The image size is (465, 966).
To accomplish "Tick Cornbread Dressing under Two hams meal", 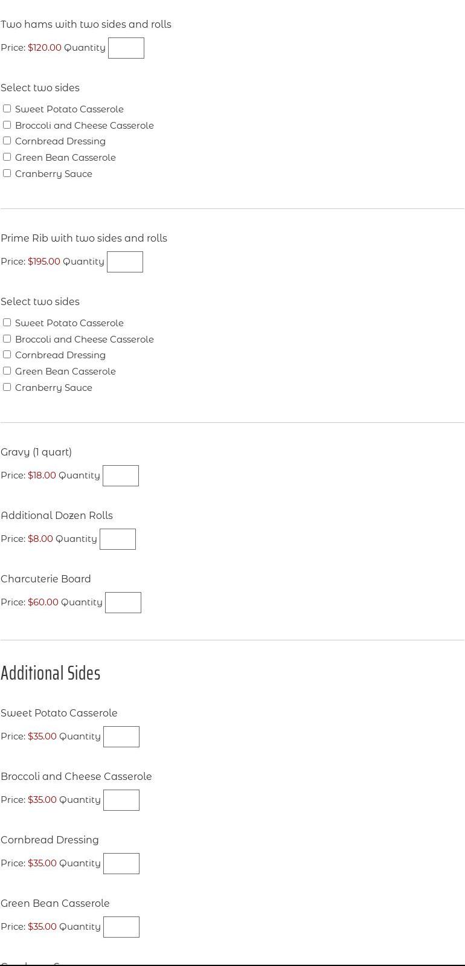I will 7,141.
